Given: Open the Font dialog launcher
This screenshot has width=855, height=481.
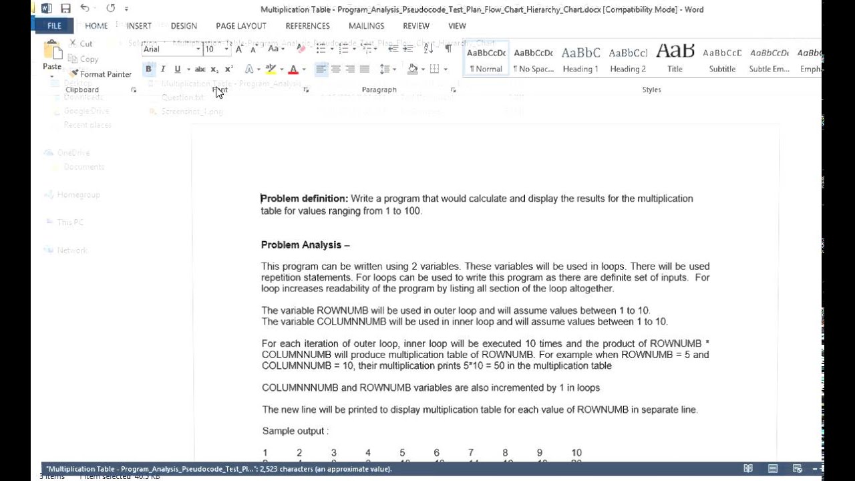Looking at the screenshot, I should (x=306, y=90).
